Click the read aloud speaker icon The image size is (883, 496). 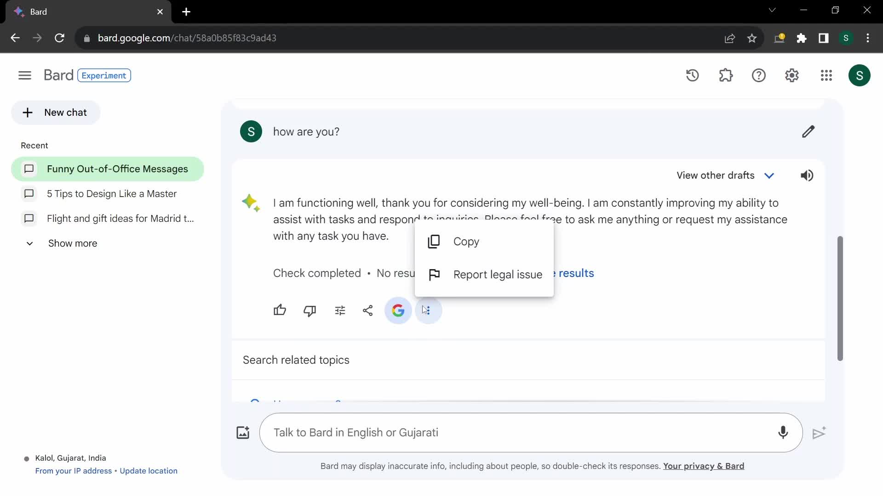pyautogui.click(x=807, y=175)
